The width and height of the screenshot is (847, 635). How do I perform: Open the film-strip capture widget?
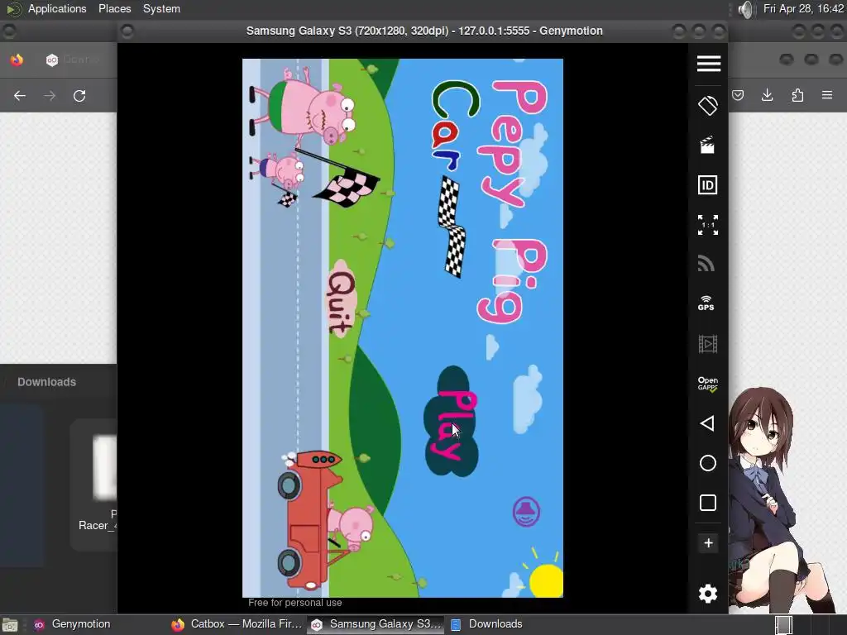click(708, 343)
